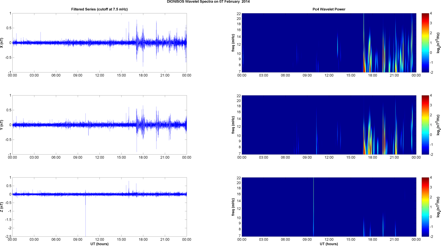Click the colorbar beside the Z spectrogram
Screen dimensions: 441x246
coord(425,207)
